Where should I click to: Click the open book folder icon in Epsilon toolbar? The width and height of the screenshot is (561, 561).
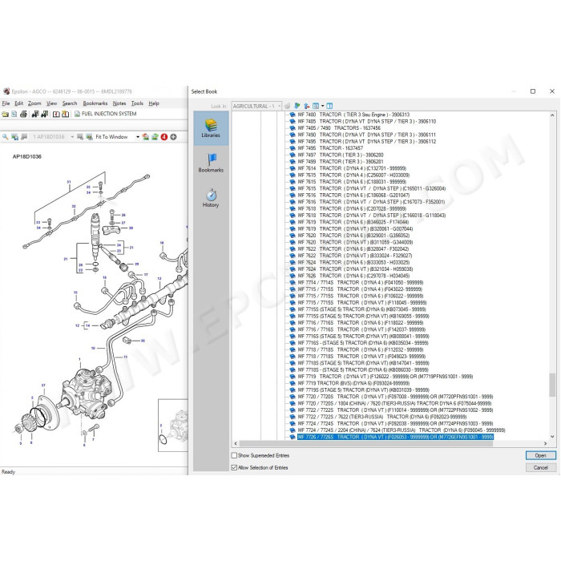pos(5,114)
